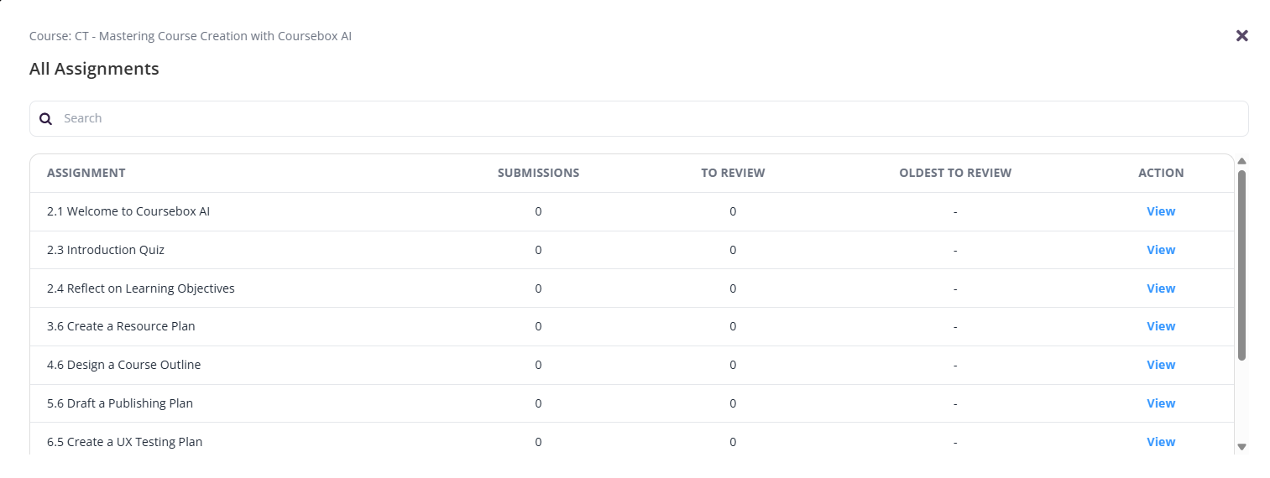View 6.5 Create a UX Testing Plan
This screenshot has height=478, width=1270.
pos(1160,442)
